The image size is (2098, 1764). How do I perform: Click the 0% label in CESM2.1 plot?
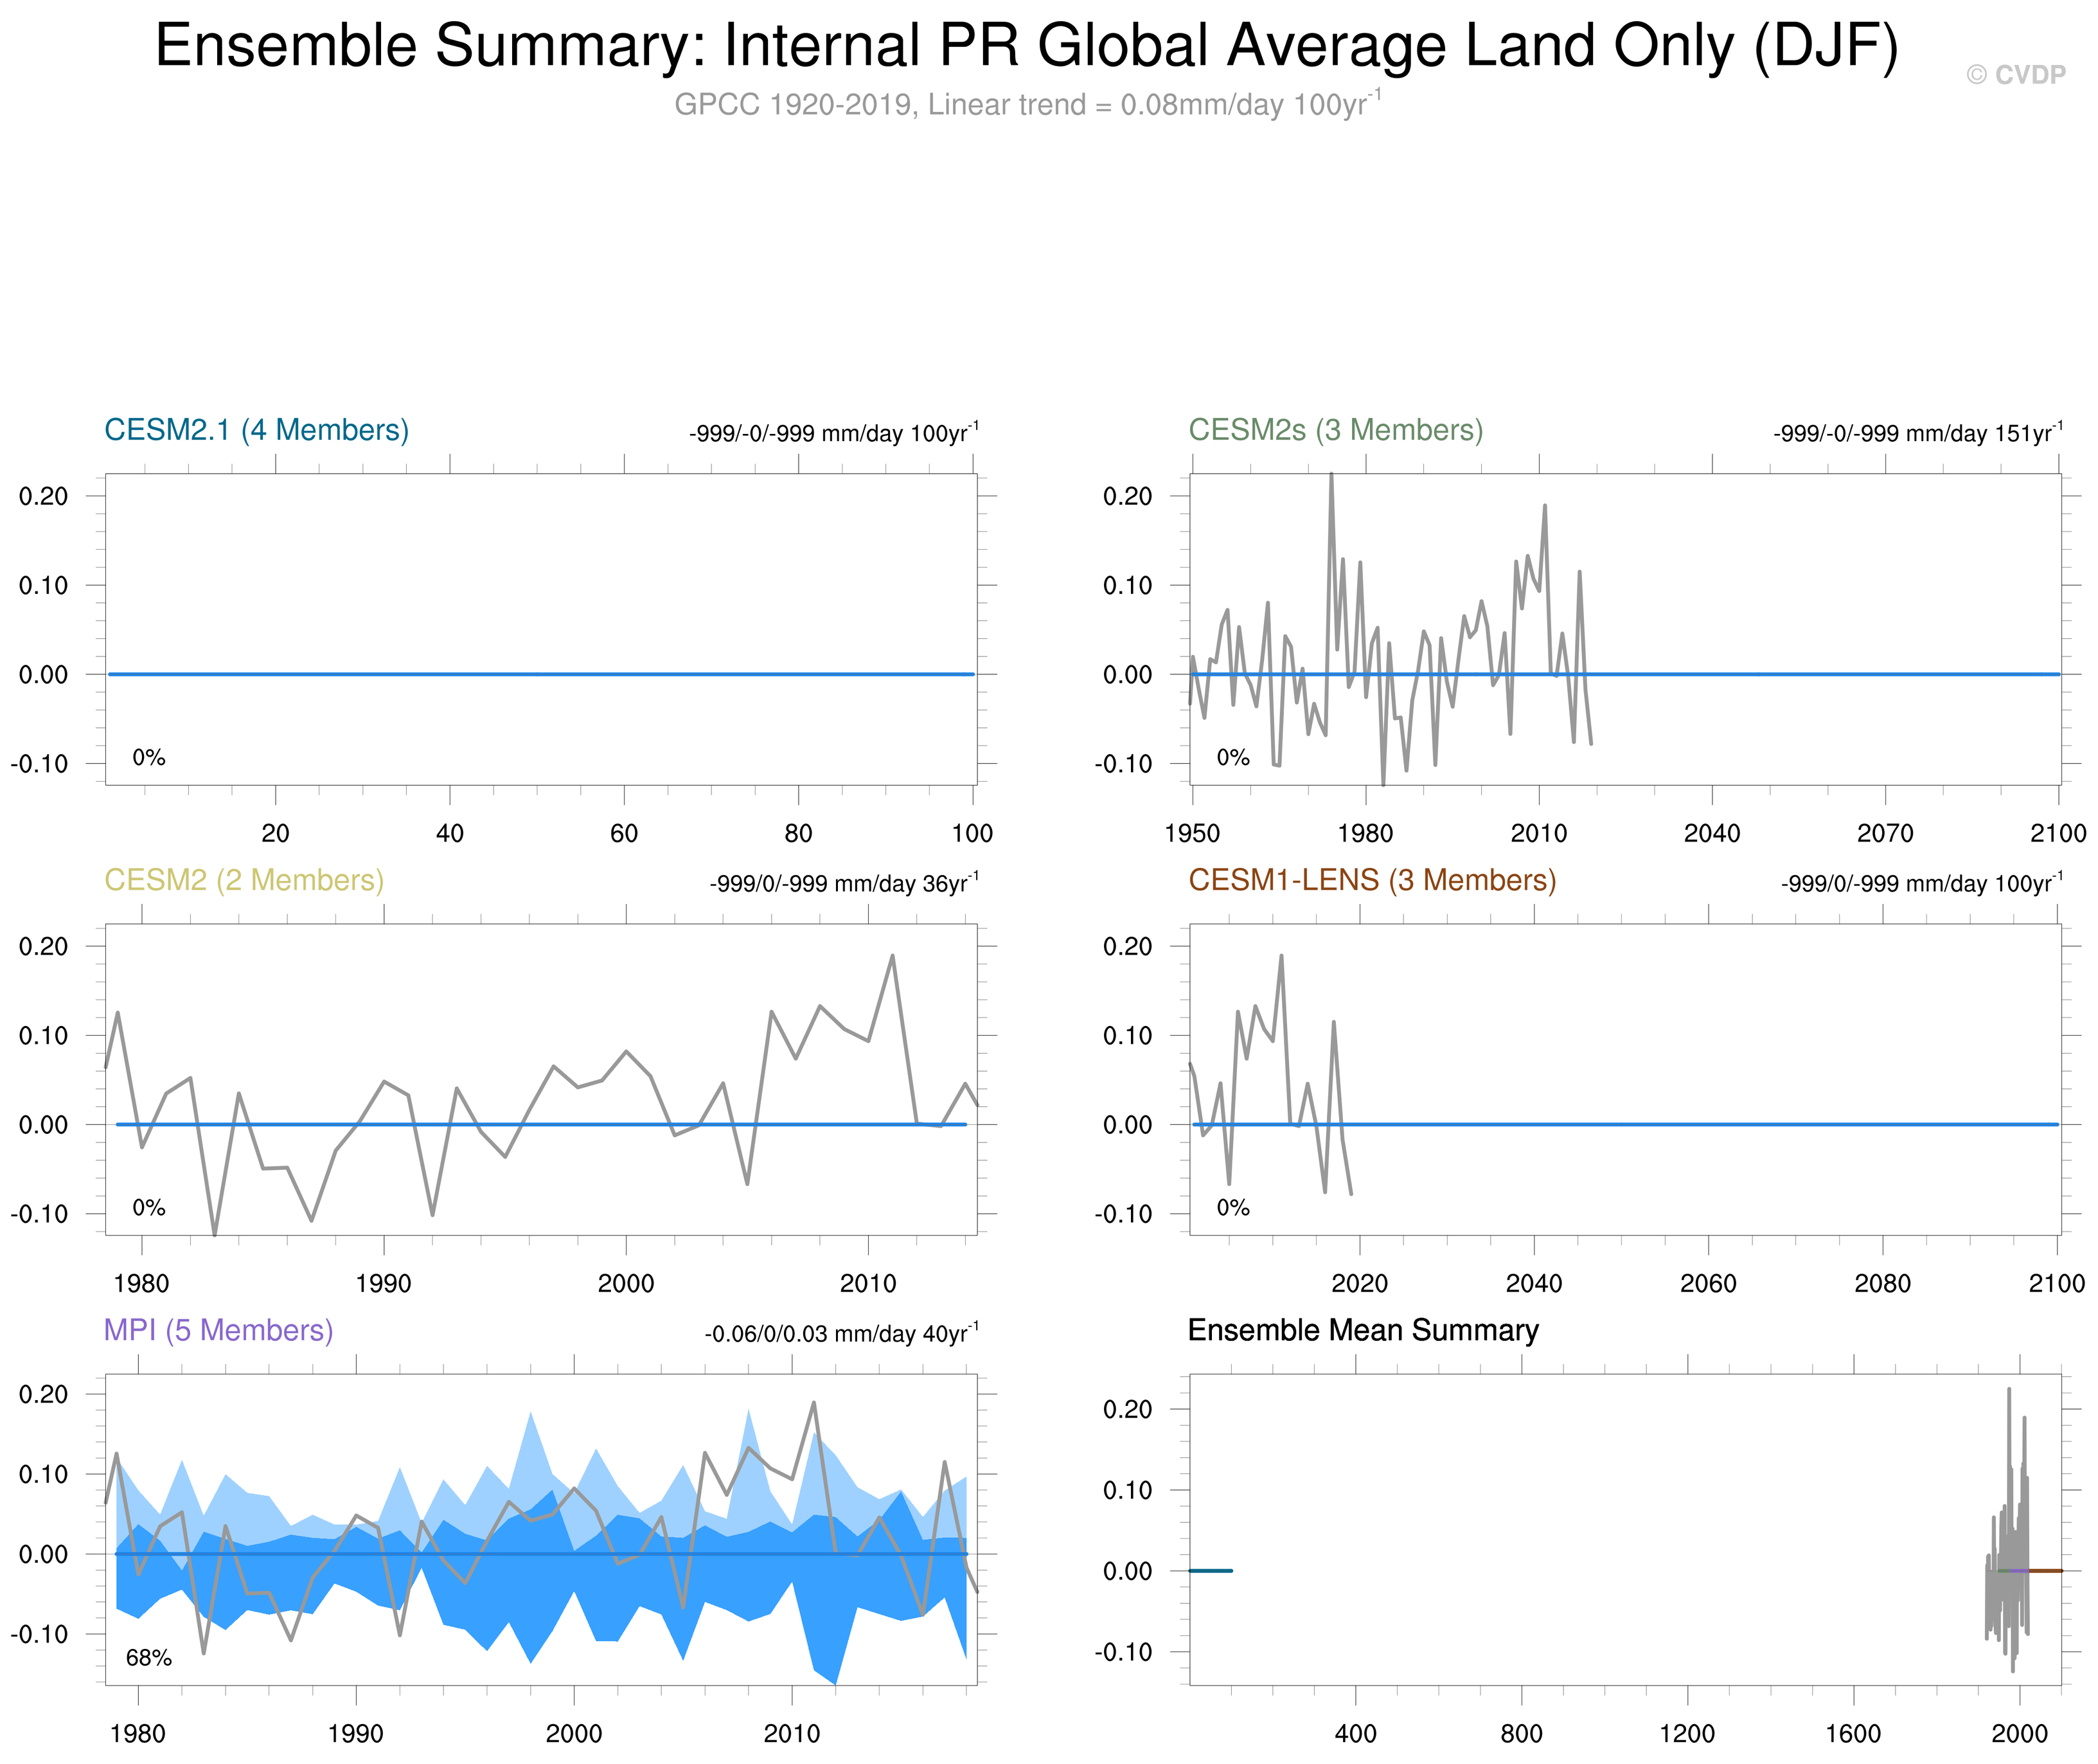pos(148,758)
